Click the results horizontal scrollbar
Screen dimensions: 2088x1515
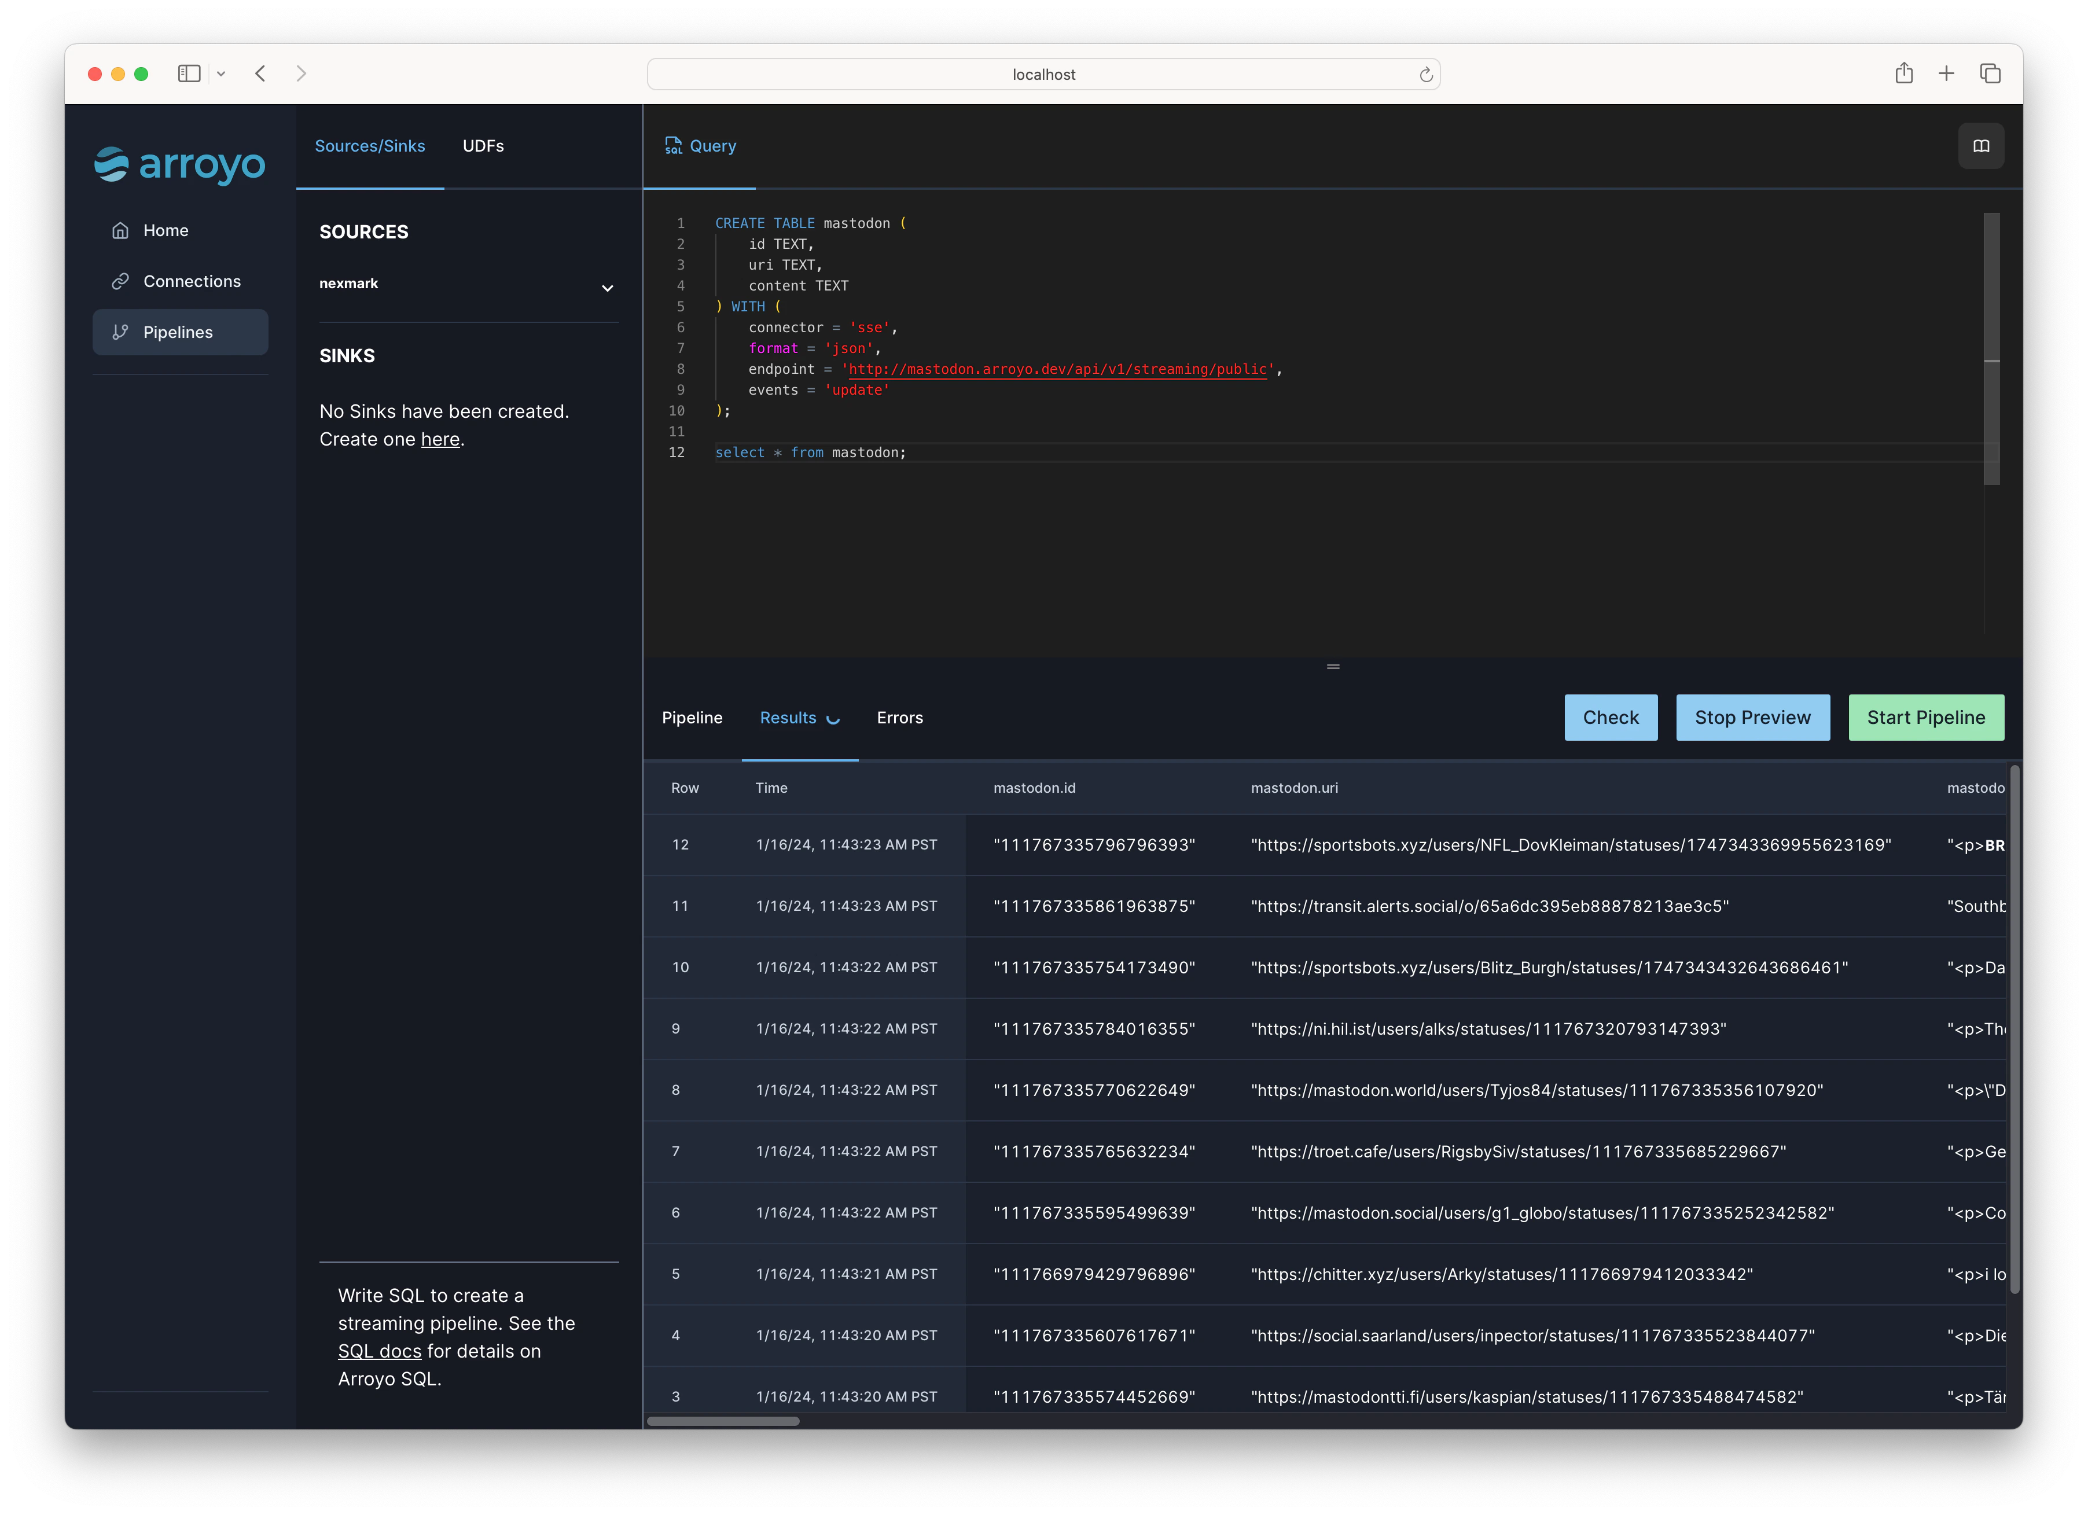click(x=723, y=1420)
